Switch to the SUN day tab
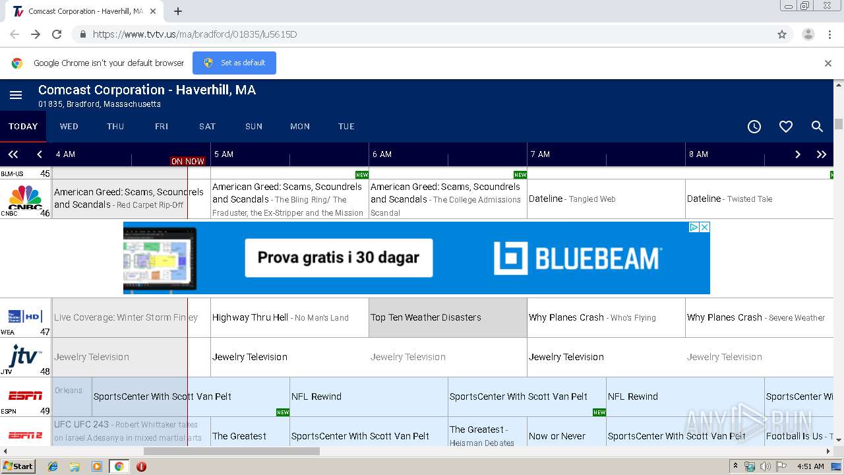This screenshot has height=475, width=844. (254, 127)
